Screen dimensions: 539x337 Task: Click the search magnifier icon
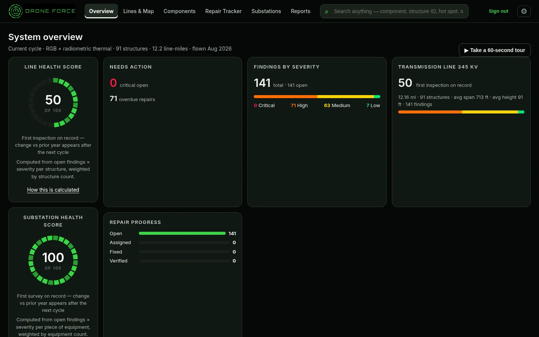(327, 12)
